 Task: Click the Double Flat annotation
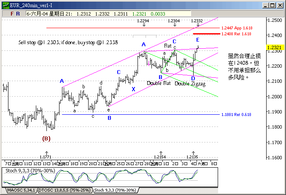click(159, 83)
